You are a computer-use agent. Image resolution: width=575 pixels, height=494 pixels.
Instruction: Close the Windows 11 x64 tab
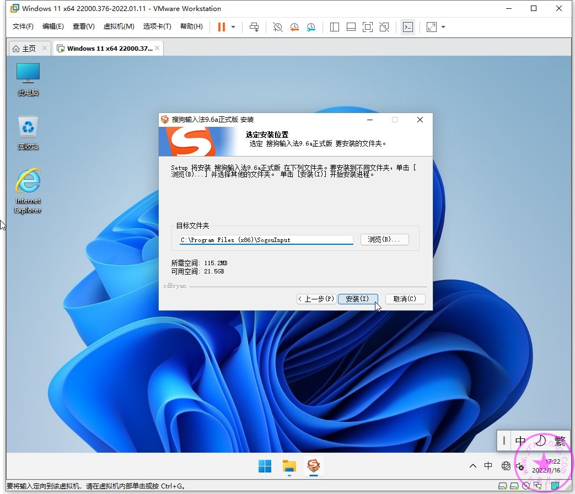157,48
